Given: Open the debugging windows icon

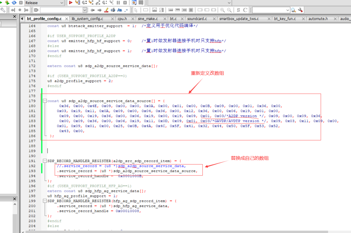Looking at the screenshot, I should click(x=134, y=3).
